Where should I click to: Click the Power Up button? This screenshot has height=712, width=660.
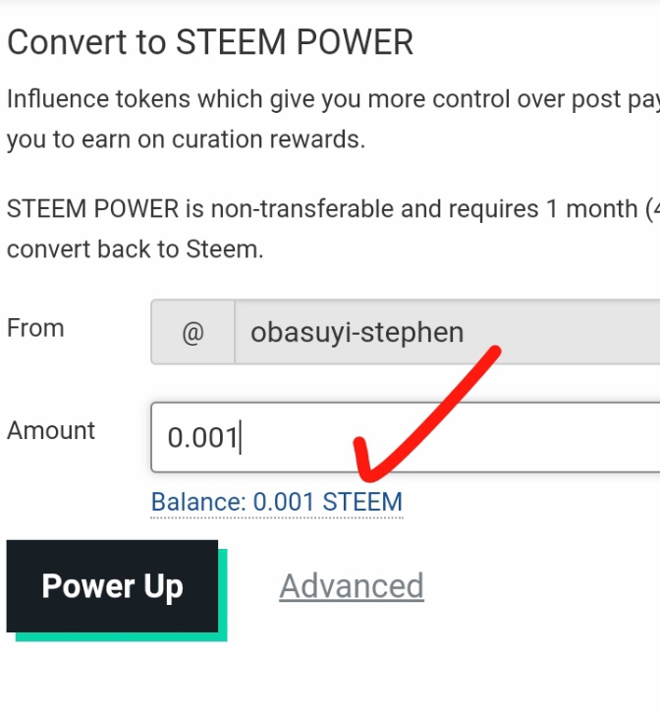(112, 586)
